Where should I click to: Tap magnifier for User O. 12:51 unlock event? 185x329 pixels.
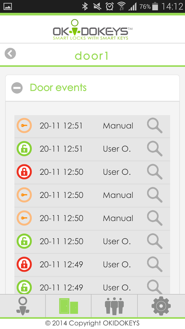155,149
